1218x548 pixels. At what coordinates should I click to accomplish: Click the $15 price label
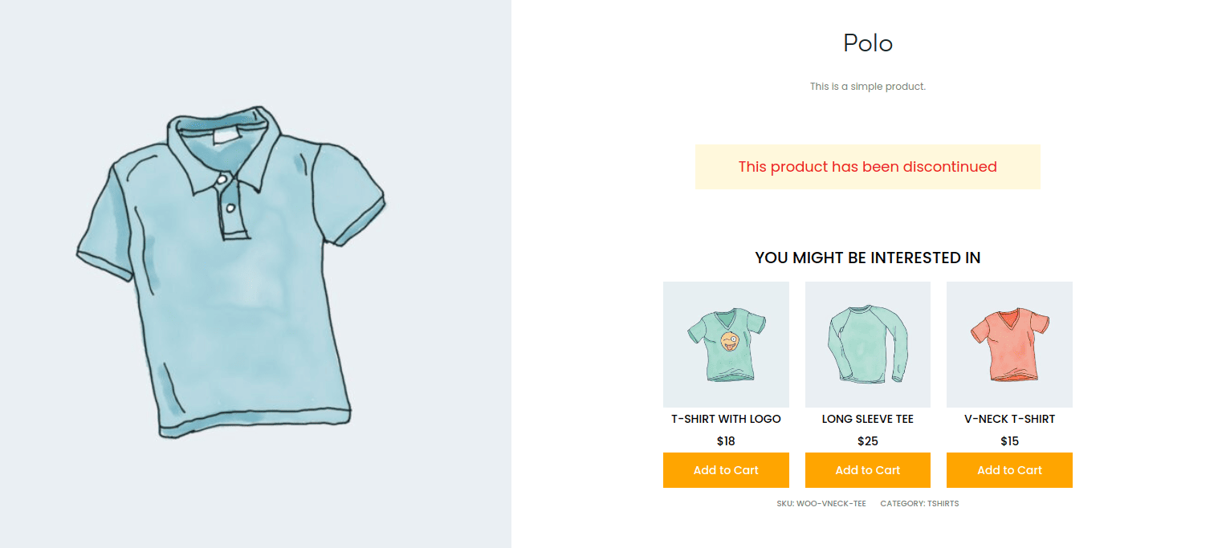(1009, 441)
